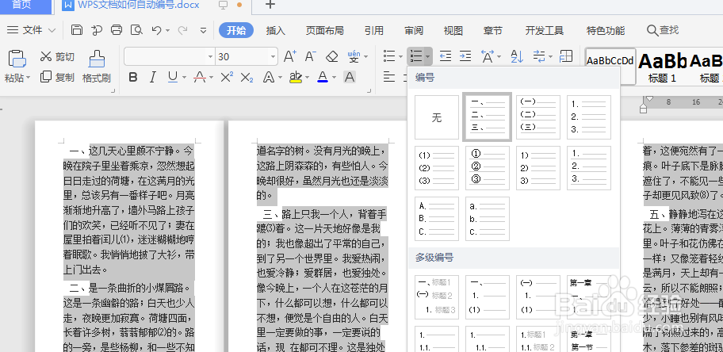The height and width of the screenshot is (352, 723).
Task: Expand the quick access toolbar customize arrow
Action: pos(203,30)
